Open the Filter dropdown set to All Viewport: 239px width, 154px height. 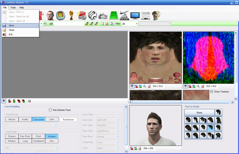pos(130,24)
